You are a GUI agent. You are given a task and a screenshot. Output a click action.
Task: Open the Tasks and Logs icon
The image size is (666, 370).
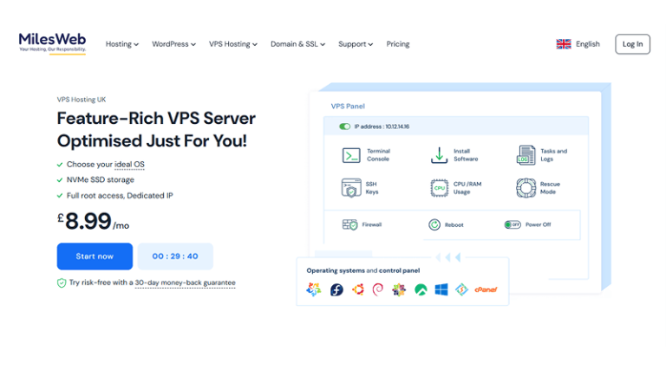point(526,155)
